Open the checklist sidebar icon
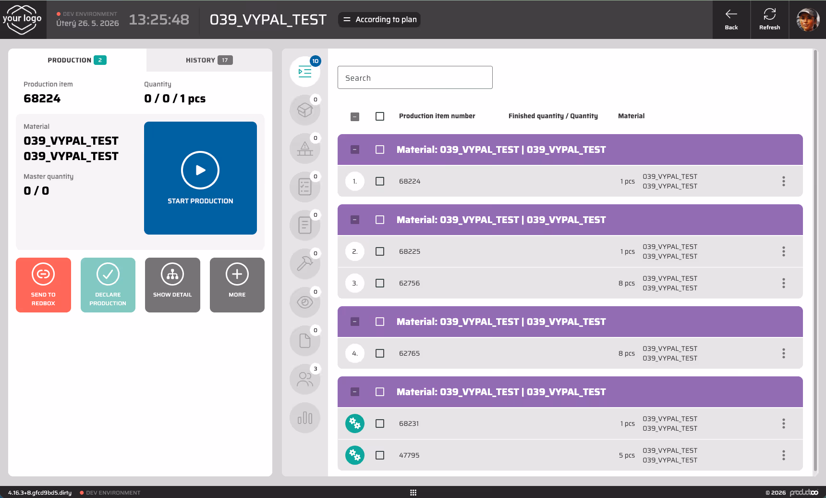The image size is (826, 498). [x=305, y=187]
